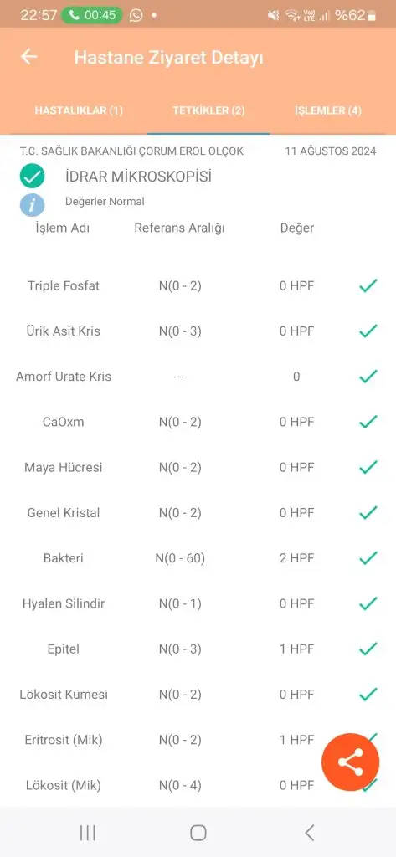Image resolution: width=396 pixels, height=857 pixels.
Task: Tap the back arrow in header
Action: [x=28, y=57]
